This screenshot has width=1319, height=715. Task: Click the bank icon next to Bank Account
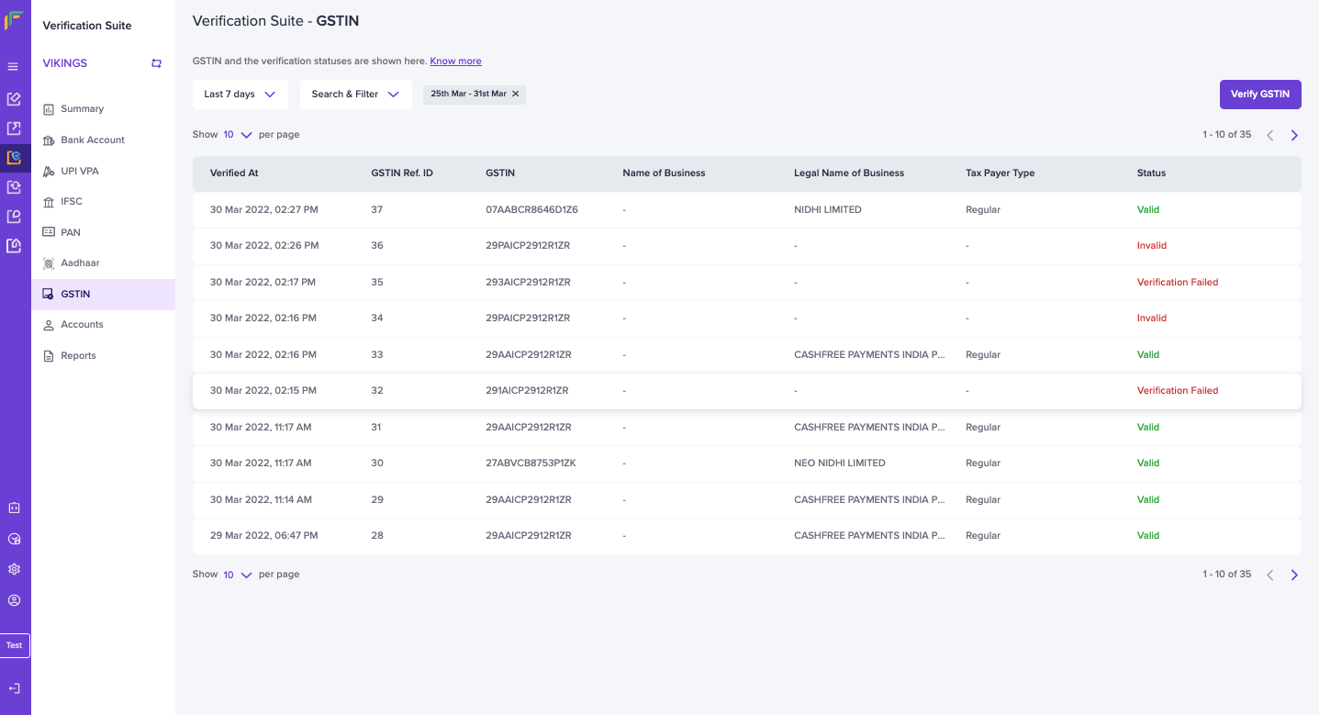click(x=49, y=140)
